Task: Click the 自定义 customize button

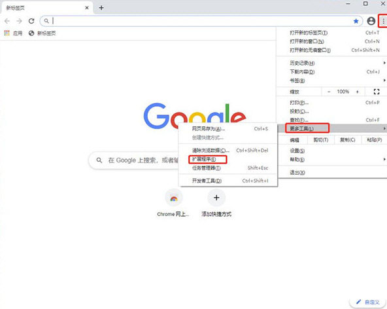Action: click(368, 302)
